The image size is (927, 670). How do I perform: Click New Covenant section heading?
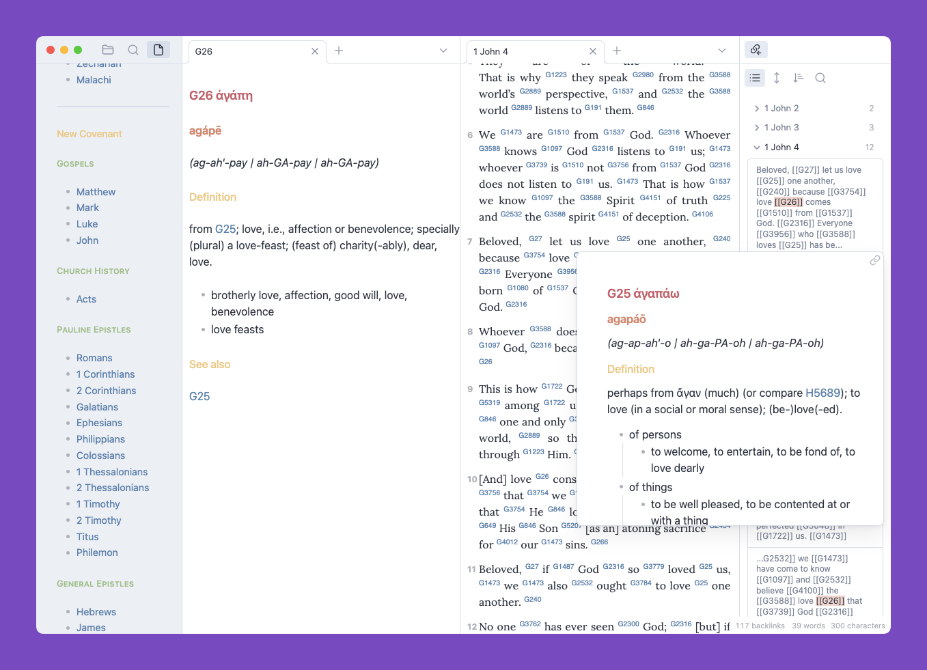click(x=89, y=134)
